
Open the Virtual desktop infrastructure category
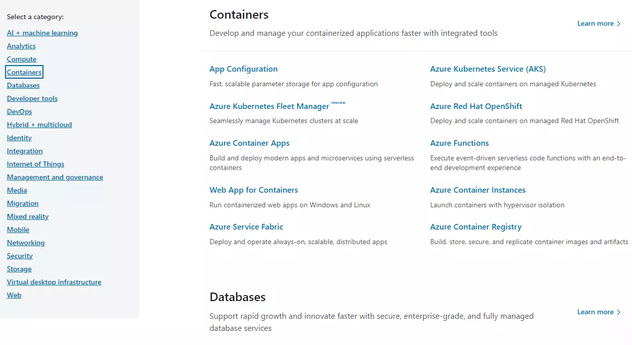[54, 281]
